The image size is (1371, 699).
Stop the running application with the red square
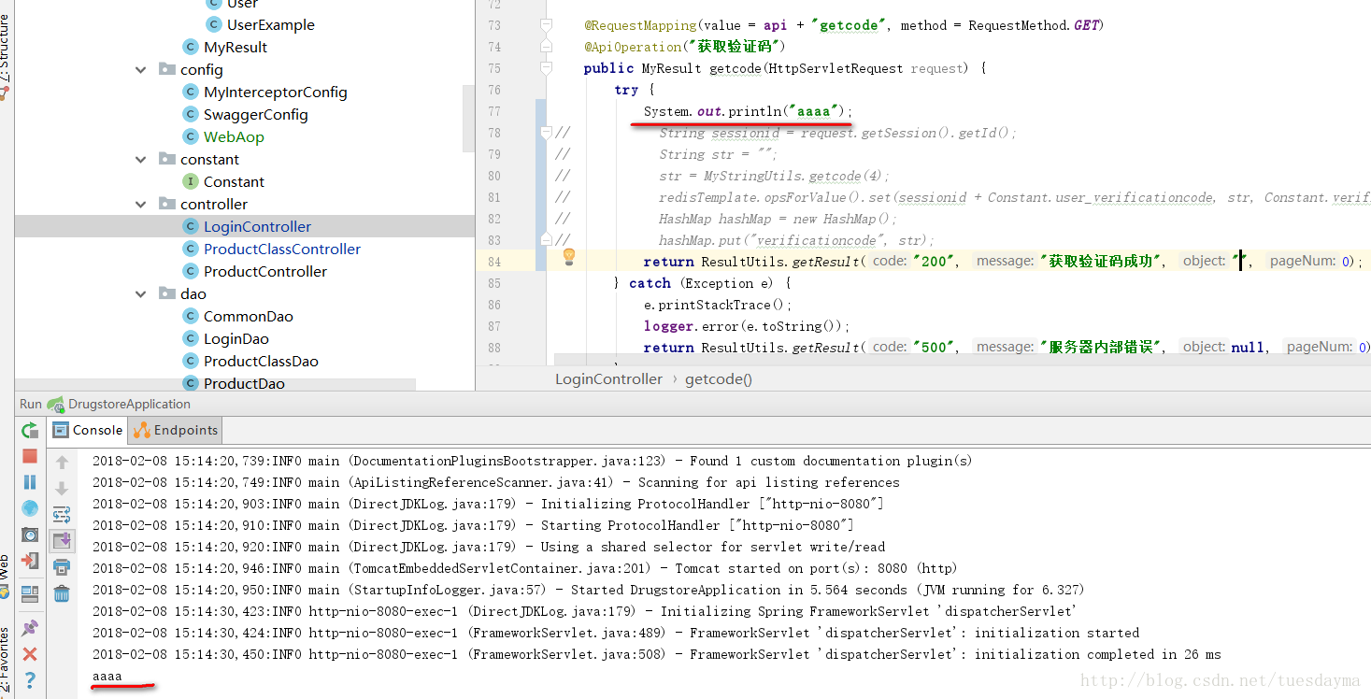(30, 456)
